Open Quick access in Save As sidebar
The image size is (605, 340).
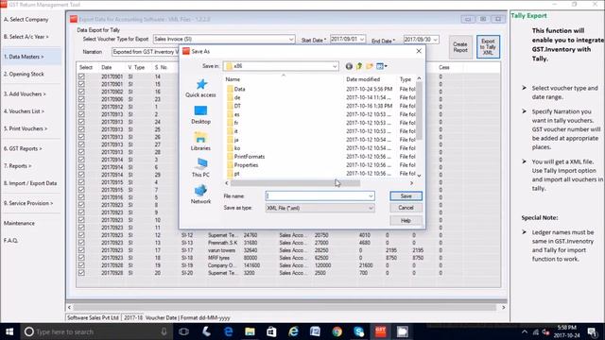tap(200, 88)
